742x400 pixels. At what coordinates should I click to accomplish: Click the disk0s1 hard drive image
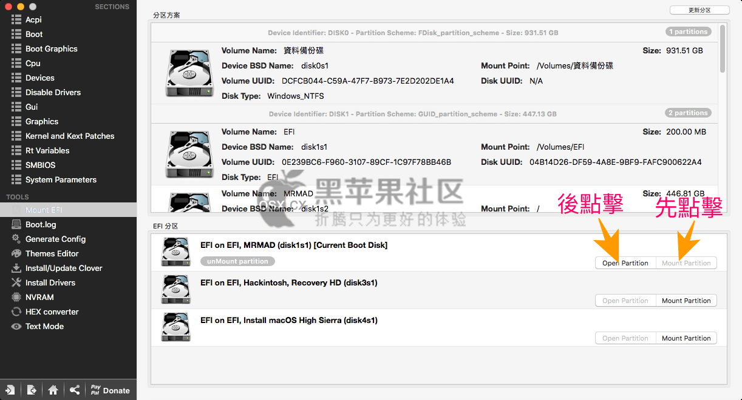click(189, 73)
